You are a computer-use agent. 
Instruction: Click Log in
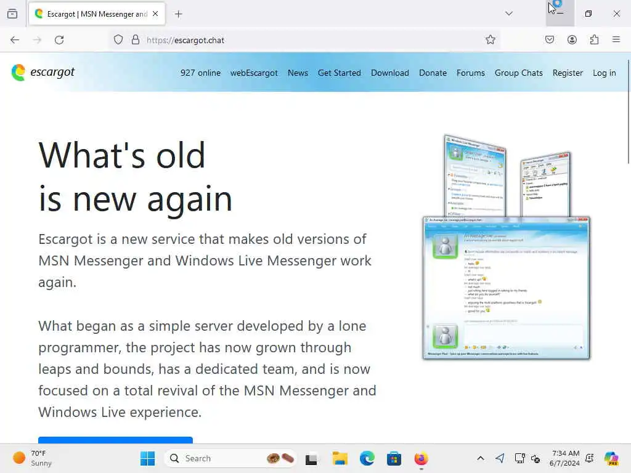coord(605,73)
